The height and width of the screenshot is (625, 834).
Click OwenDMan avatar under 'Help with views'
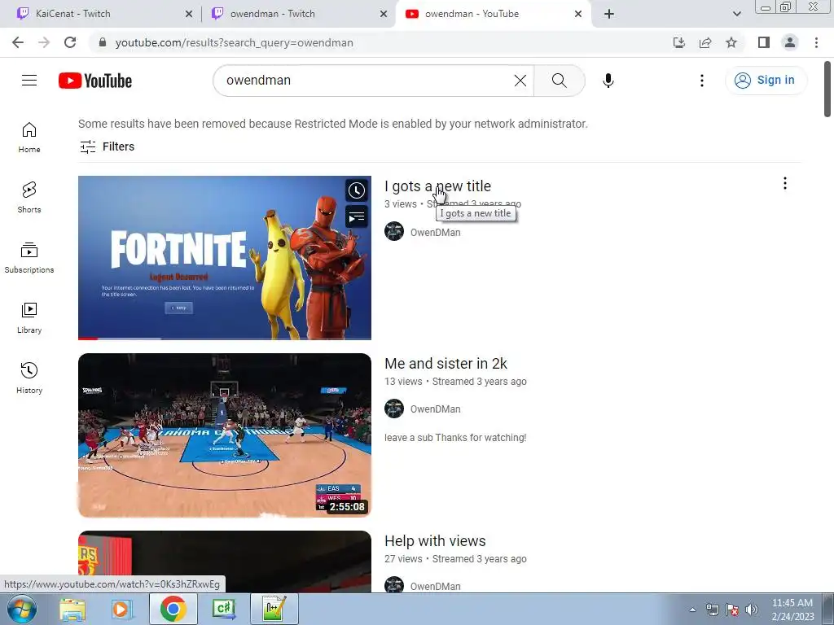tap(394, 584)
